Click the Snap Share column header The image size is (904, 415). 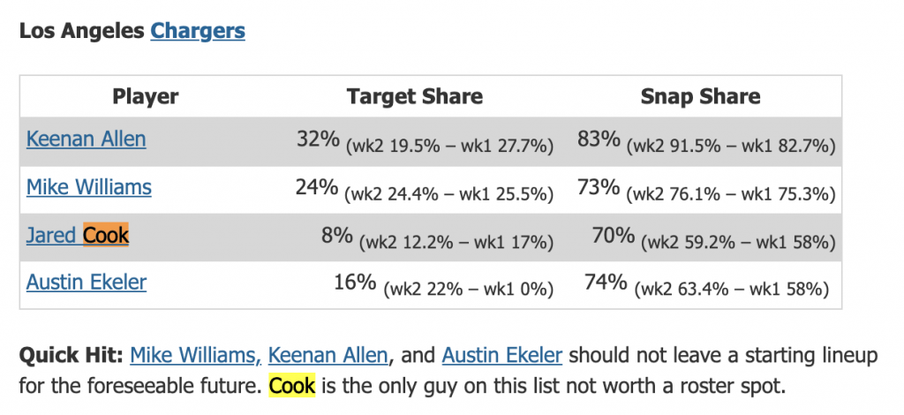tap(699, 96)
